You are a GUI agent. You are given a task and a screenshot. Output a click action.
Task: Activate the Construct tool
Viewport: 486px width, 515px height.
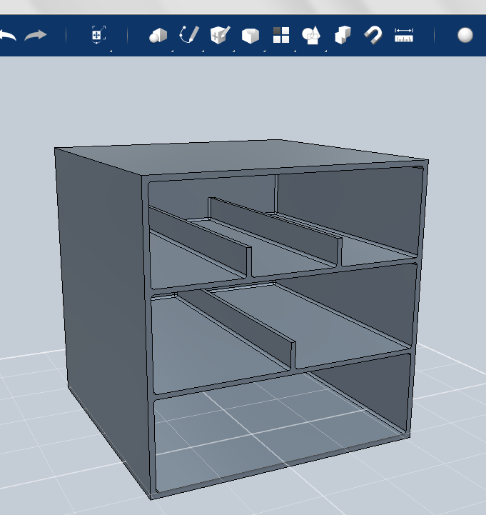(220, 35)
